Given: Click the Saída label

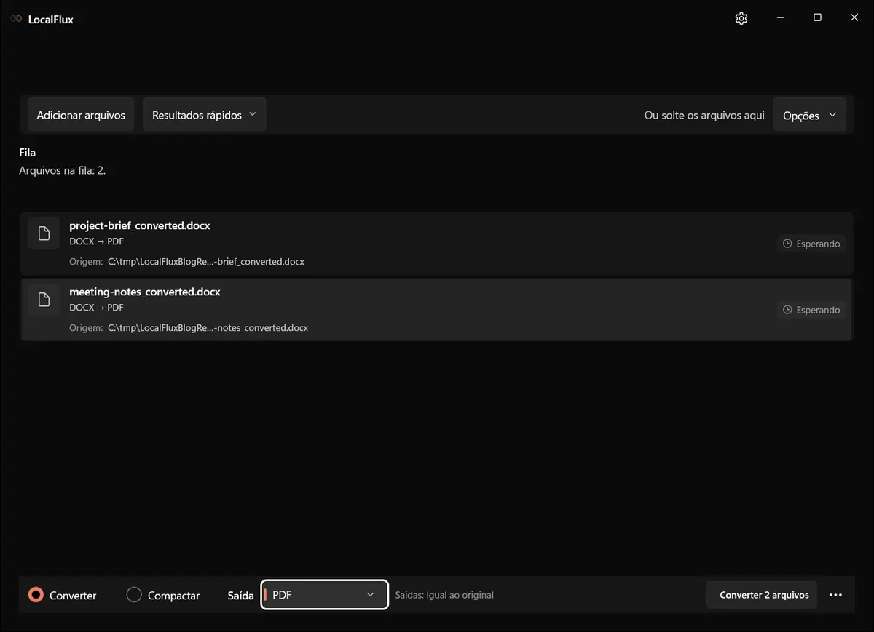Looking at the screenshot, I should point(241,595).
